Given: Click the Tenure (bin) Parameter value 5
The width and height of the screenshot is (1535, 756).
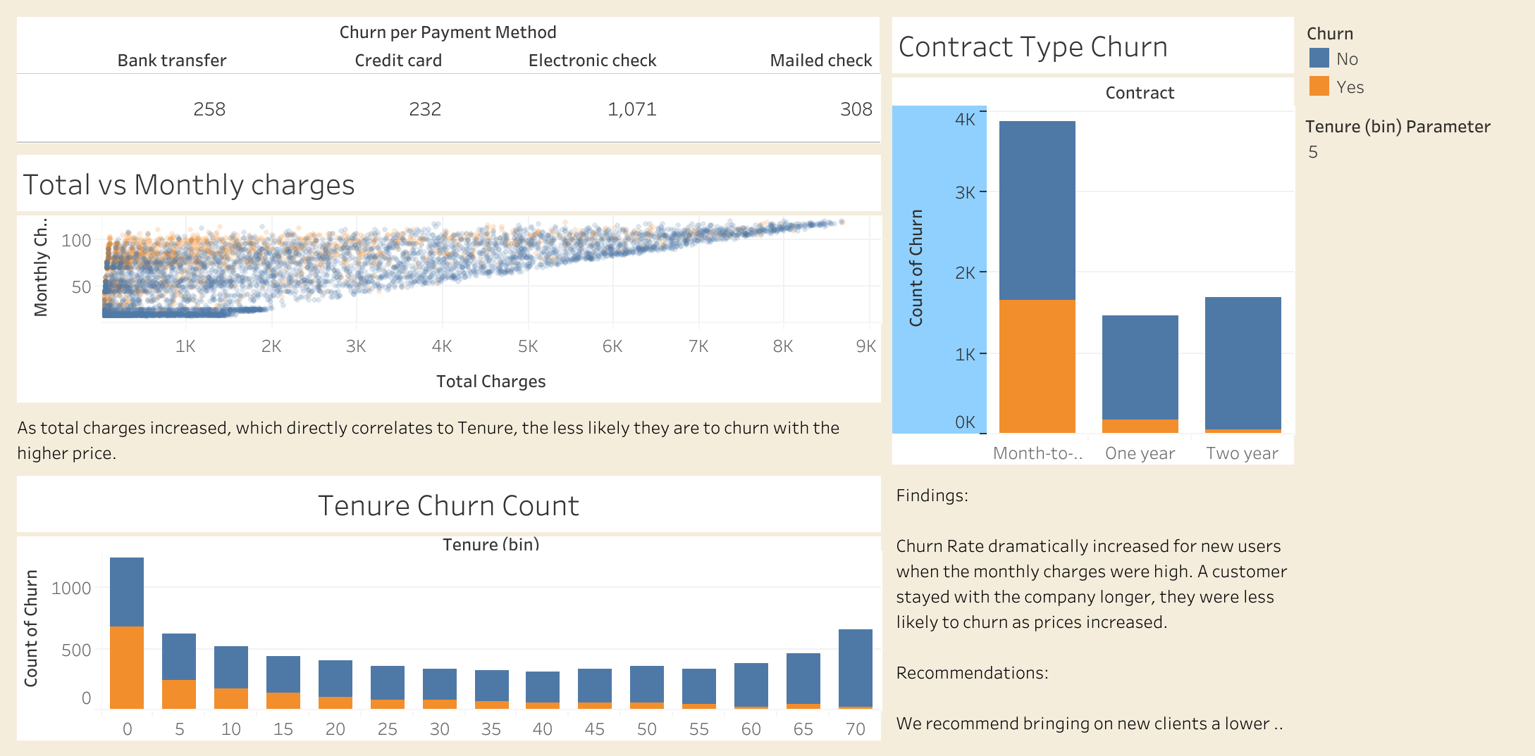Looking at the screenshot, I should click(1312, 151).
